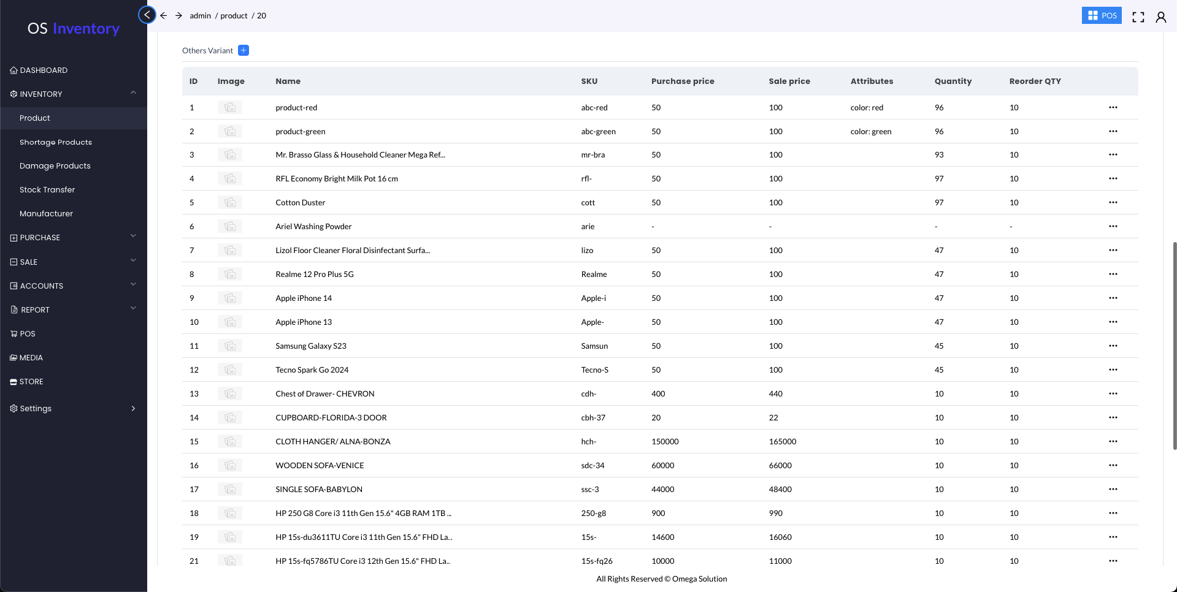
Task: Click image placeholder for Cotton Duster
Action: (x=230, y=202)
